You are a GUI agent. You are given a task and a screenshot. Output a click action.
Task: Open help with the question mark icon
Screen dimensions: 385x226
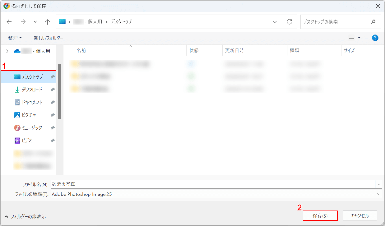pos(375,38)
